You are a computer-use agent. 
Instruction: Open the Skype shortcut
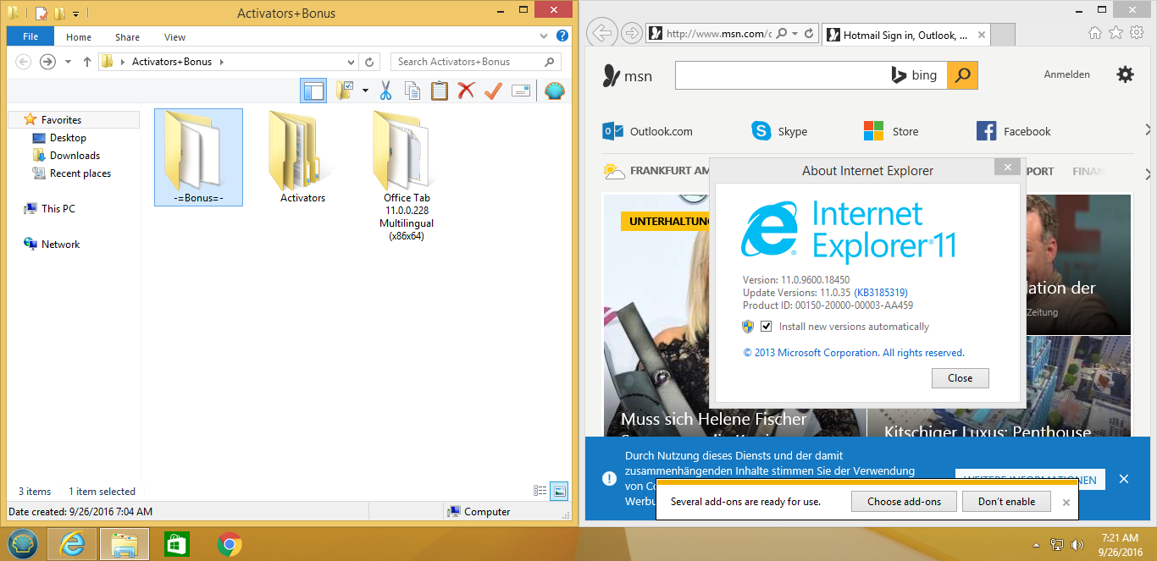pyautogui.click(x=779, y=131)
